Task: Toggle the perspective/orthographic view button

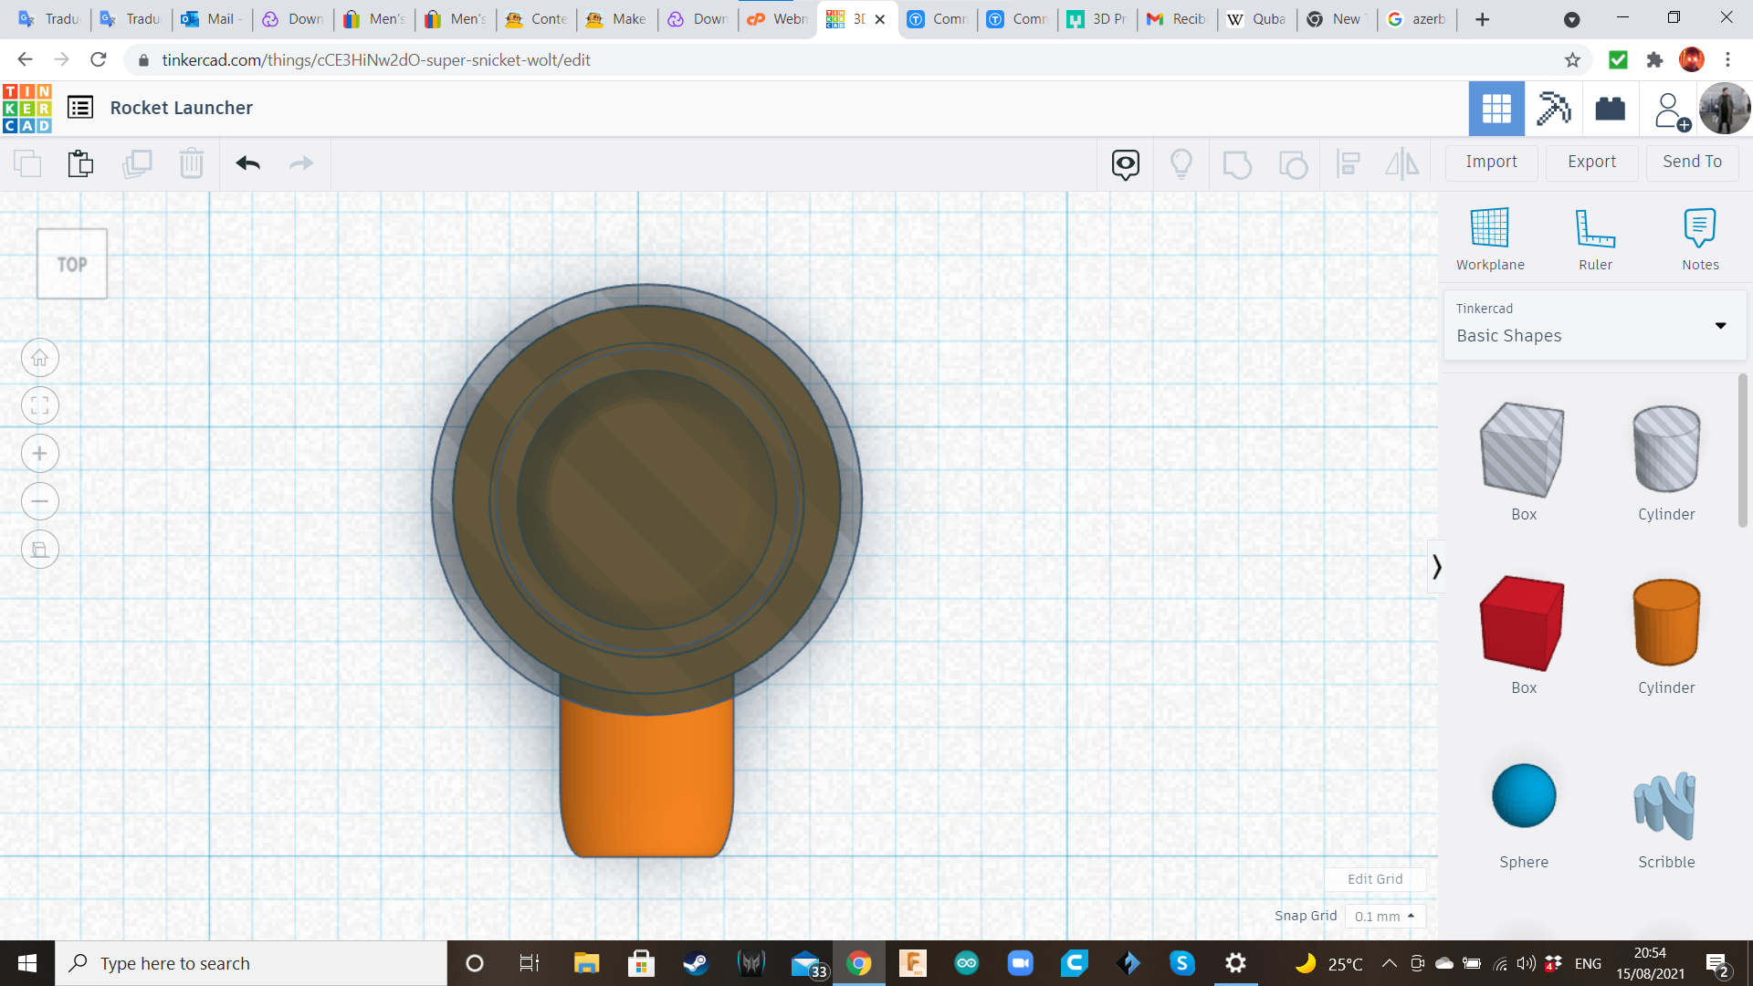Action: (40, 550)
